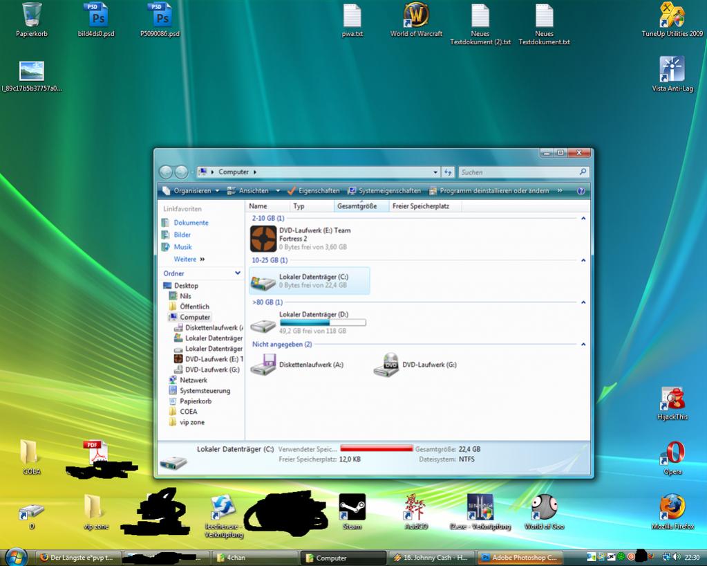The image size is (707, 566).
Task: Click the D: drive usage bar
Action: click(322, 322)
